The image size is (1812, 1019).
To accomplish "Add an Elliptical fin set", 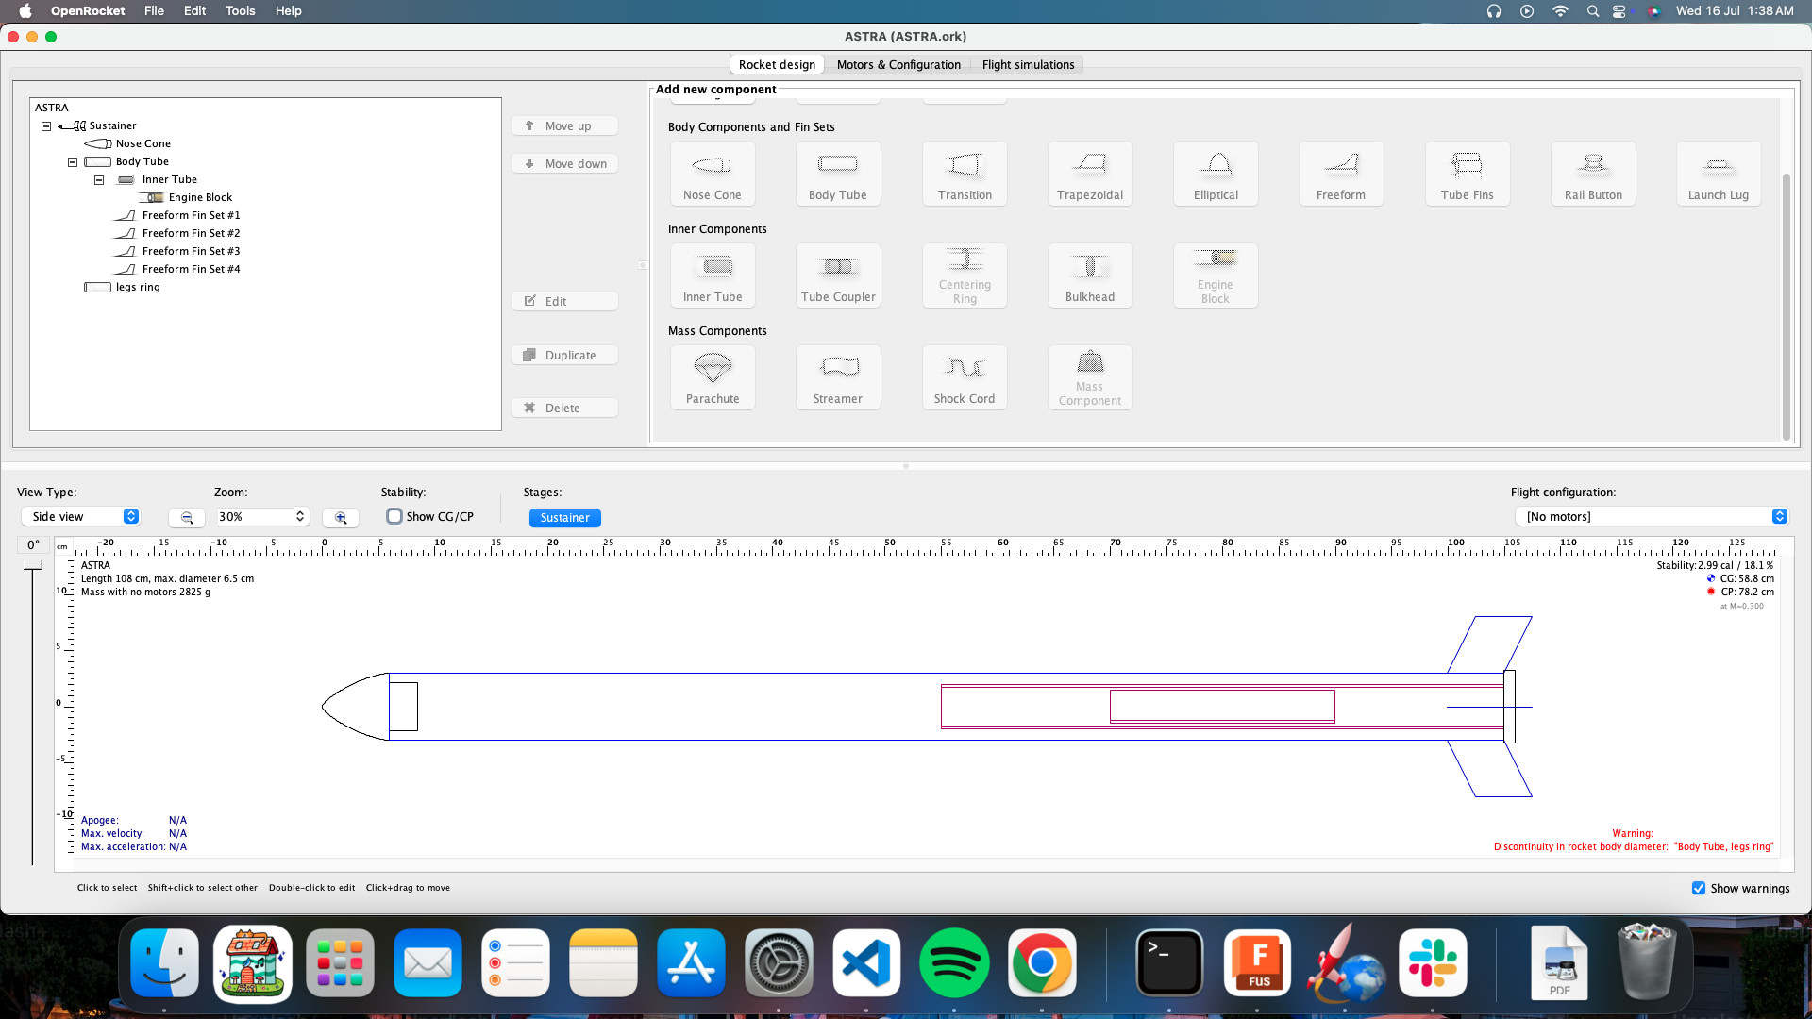I will [x=1216, y=175].
